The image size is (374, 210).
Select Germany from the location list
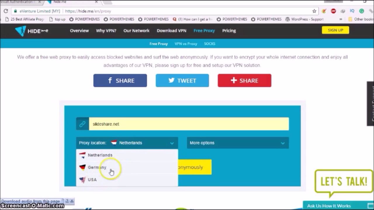tap(127, 167)
